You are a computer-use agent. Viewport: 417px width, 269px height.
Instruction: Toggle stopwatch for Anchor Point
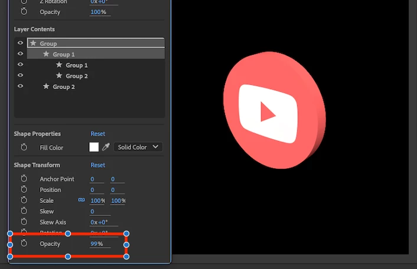(x=24, y=178)
